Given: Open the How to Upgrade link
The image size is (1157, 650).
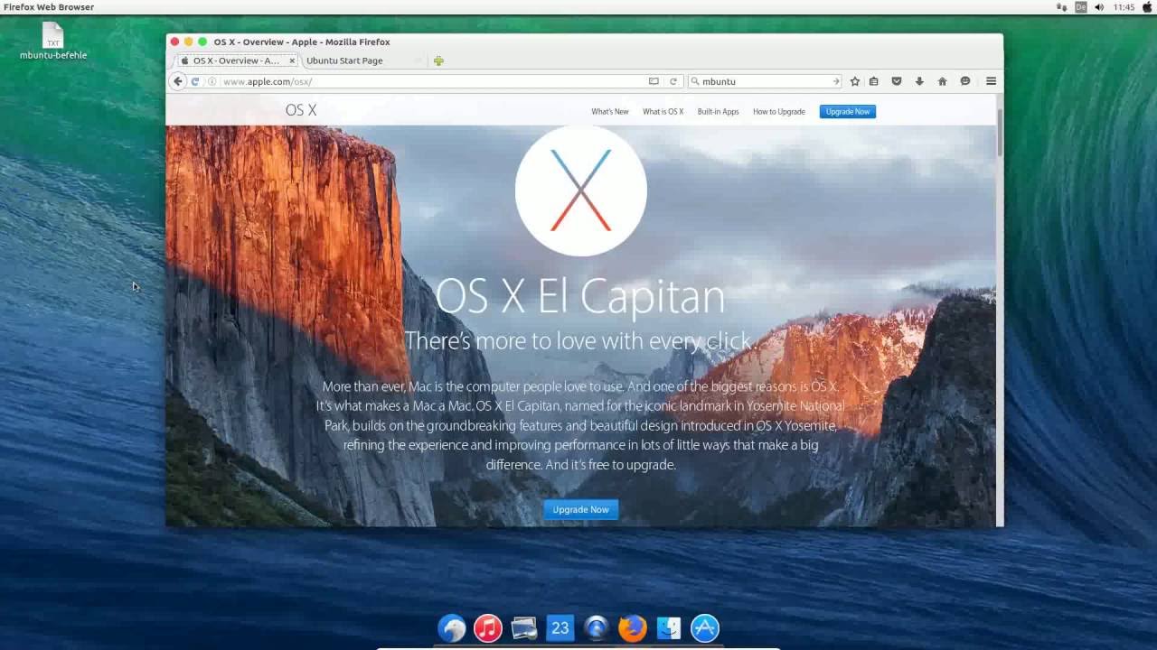Looking at the screenshot, I should click(x=779, y=112).
